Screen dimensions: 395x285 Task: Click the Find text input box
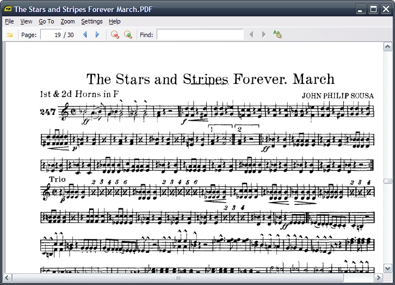200,34
